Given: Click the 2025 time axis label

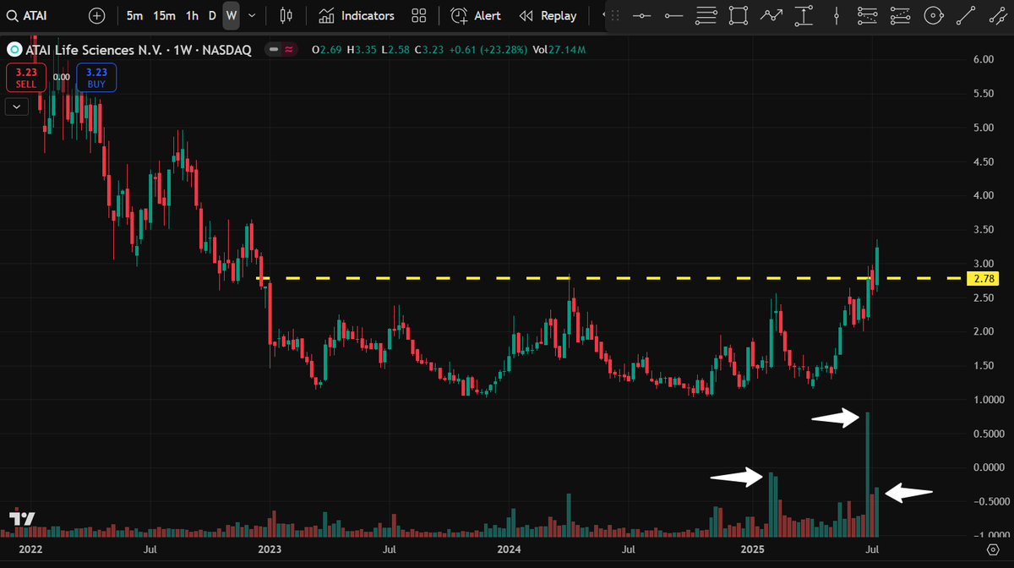Looking at the screenshot, I should coord(752,550).
